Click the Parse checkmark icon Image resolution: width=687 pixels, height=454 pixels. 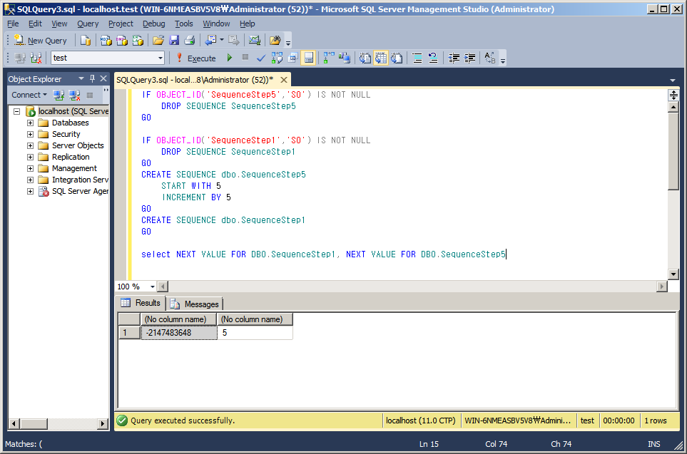(261, 58)
